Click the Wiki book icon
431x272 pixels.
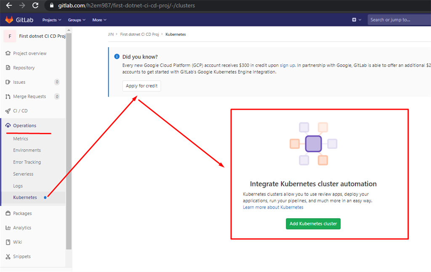tap(8, 242)
